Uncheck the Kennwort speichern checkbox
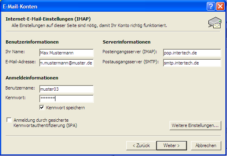 coord(42,108)
